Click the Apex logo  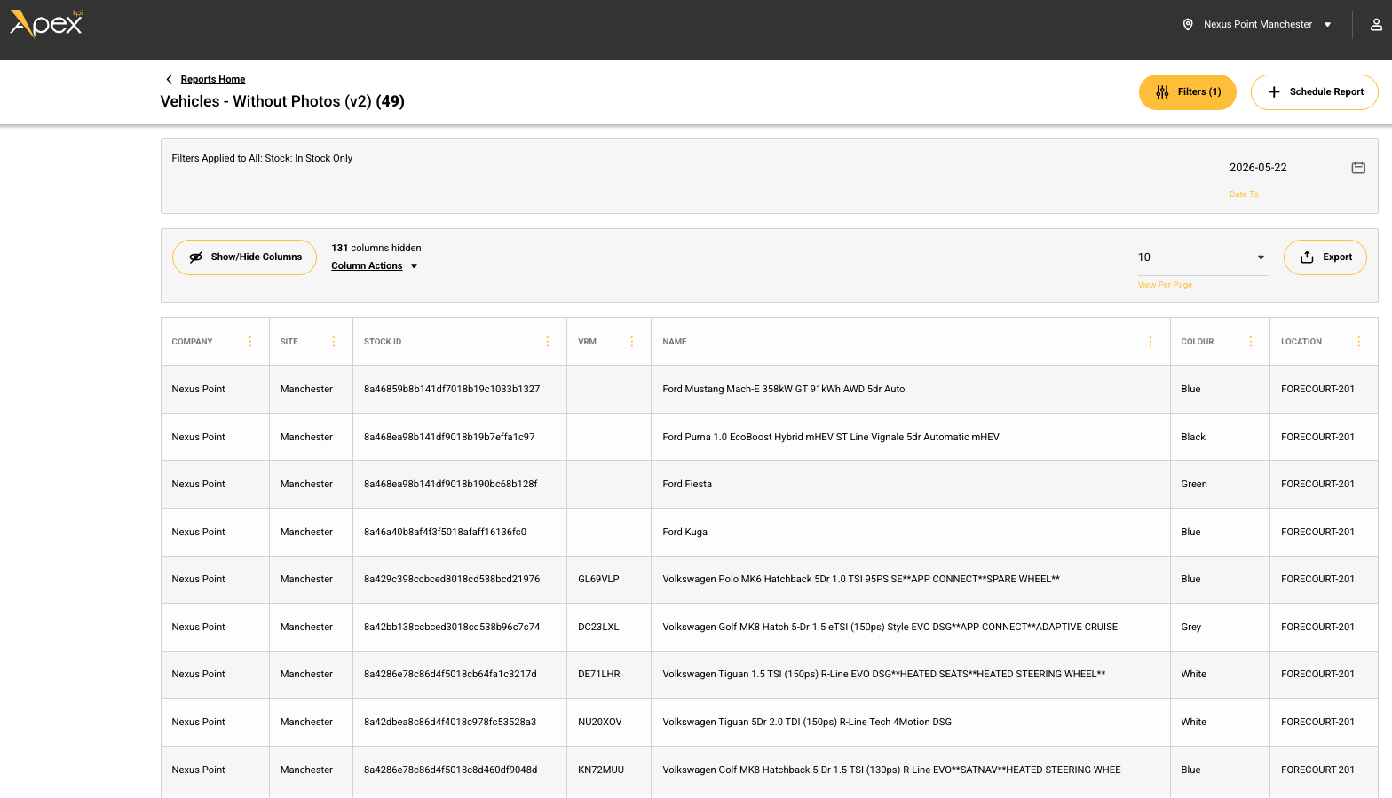[46, 24]
